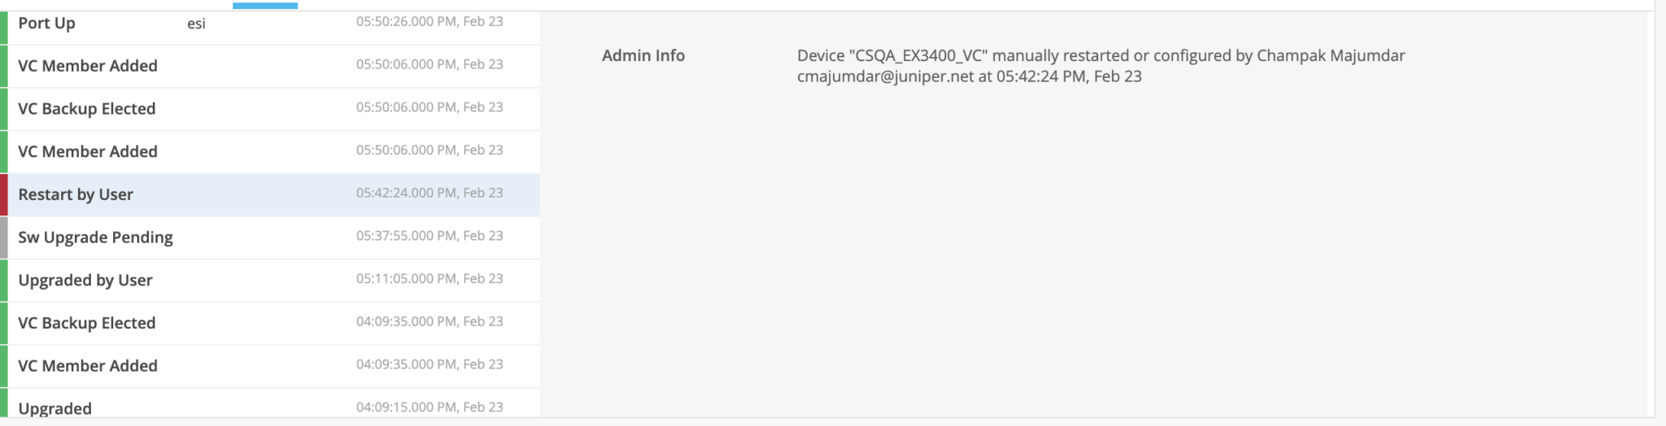Image resolution: width=1666 pixels, height=426 pixels.
Task: Click timestamp 05:37:55.000 PM, Feb 23
Action: tap(430, 236)
